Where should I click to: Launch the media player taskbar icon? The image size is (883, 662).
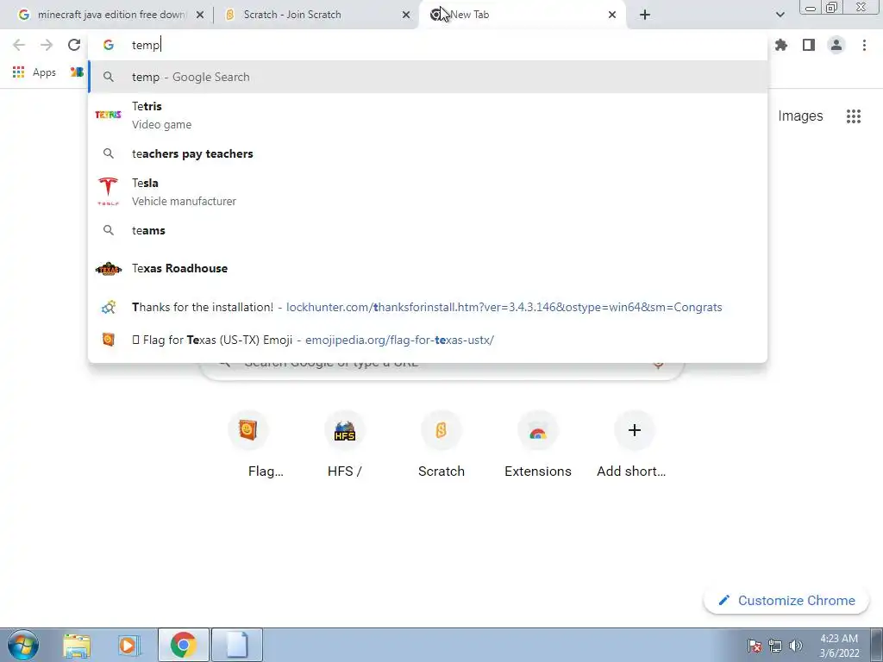[x=129, y=645]
